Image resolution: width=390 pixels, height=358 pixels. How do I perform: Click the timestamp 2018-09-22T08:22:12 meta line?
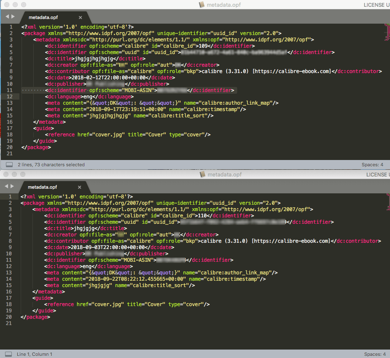[x=155, y=279]
